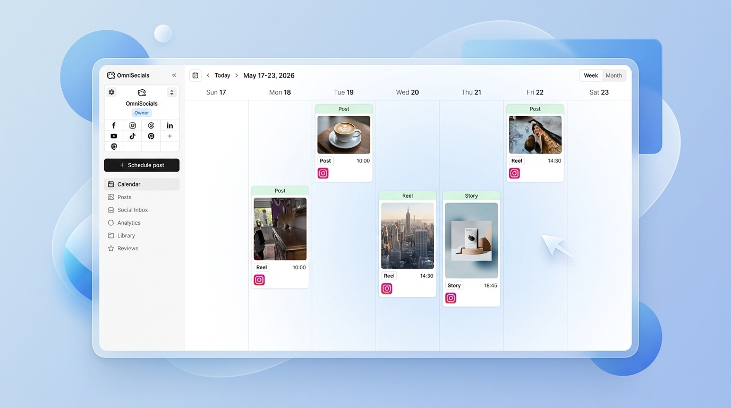Click the Schedule post button
The width and height of the screenshot is (731, 408).
[142, 165]
